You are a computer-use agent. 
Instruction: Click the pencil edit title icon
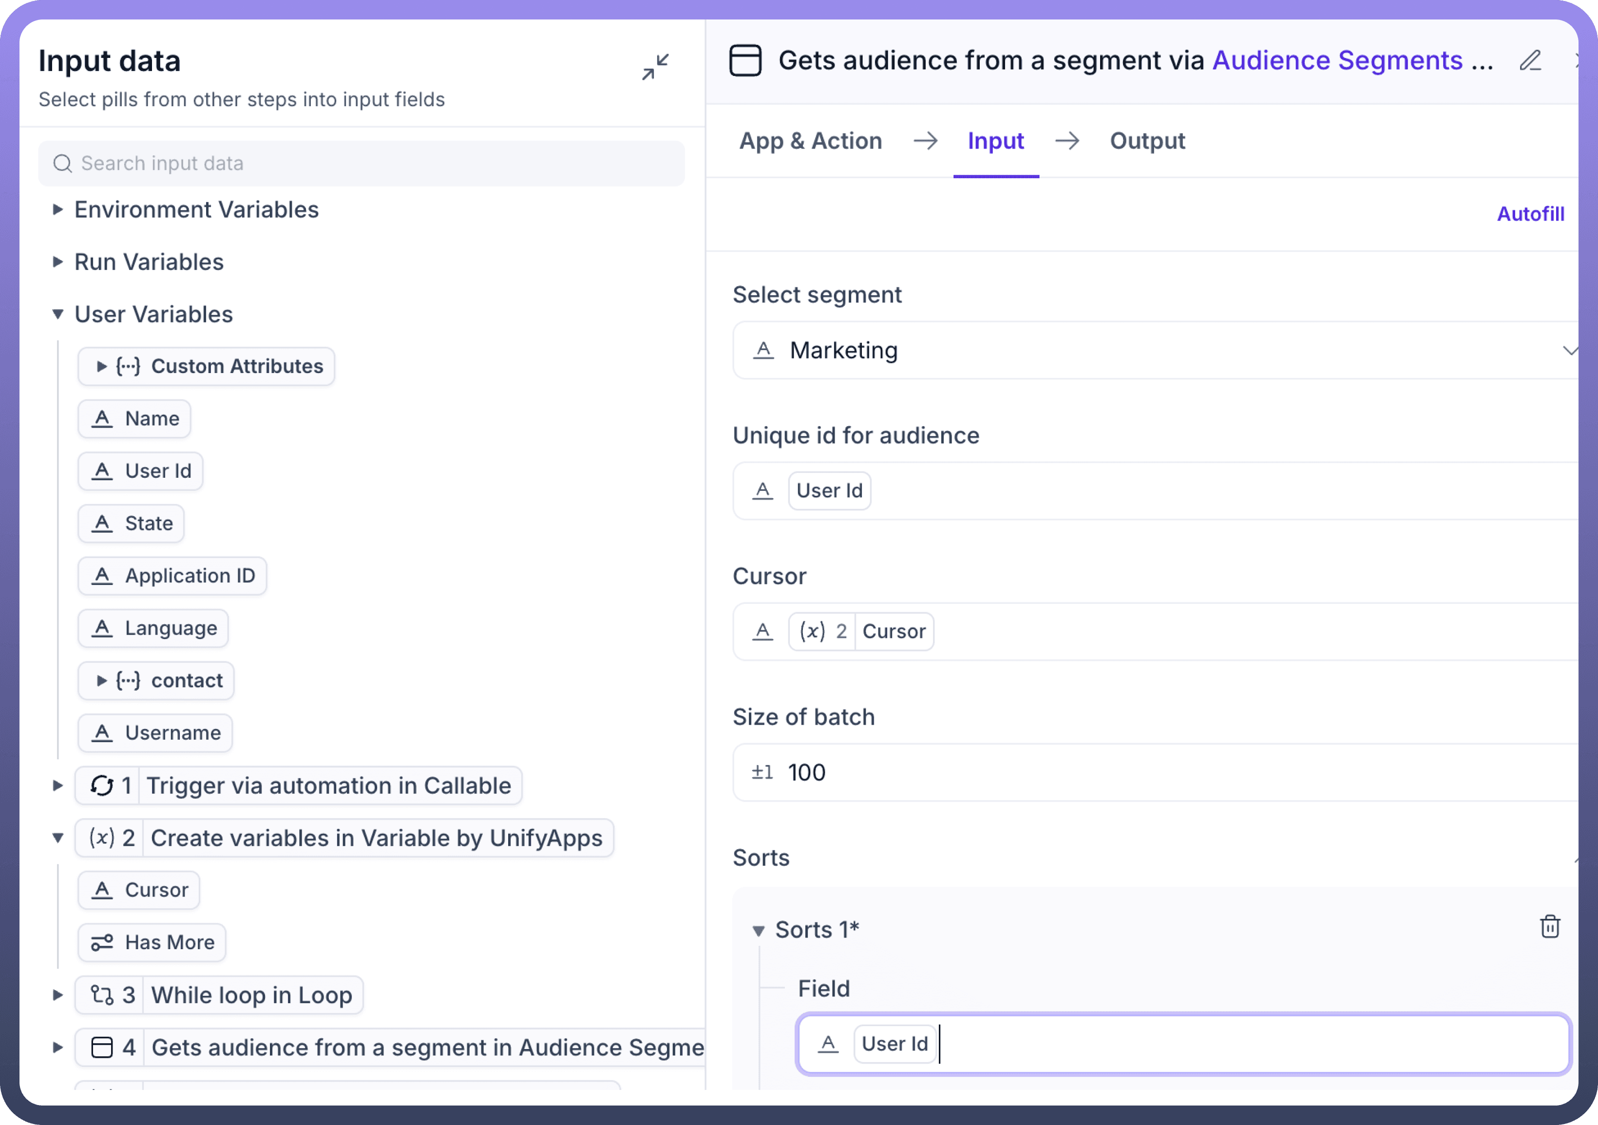pyautogui.click(x=1530, y=61)
